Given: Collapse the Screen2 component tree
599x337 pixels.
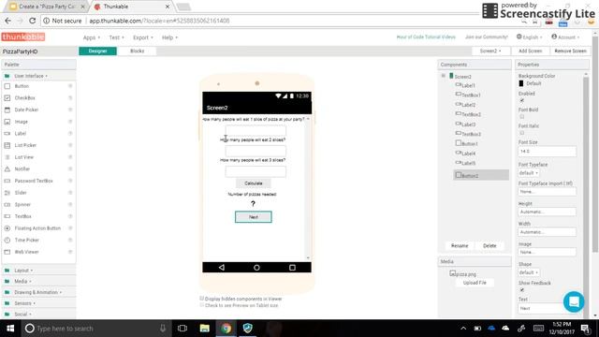Looking at the screenshot, I should [x=443, y=76].
